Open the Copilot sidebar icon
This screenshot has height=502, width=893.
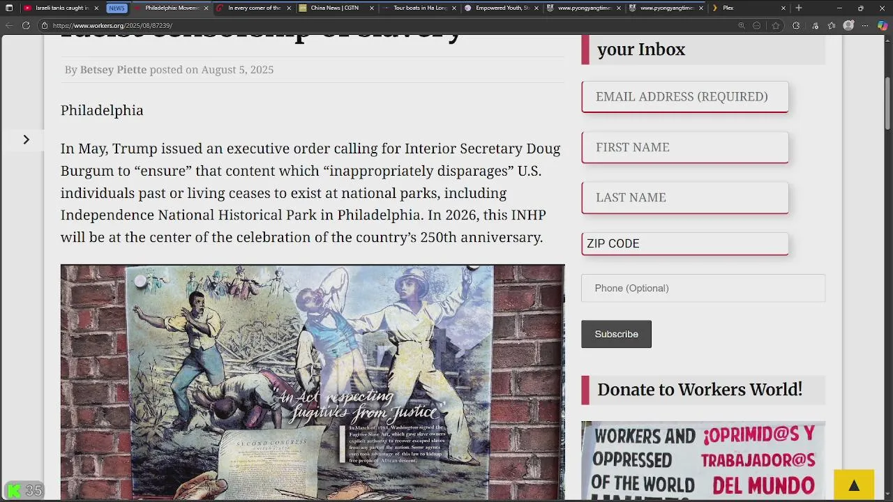(x=882, y=26)
